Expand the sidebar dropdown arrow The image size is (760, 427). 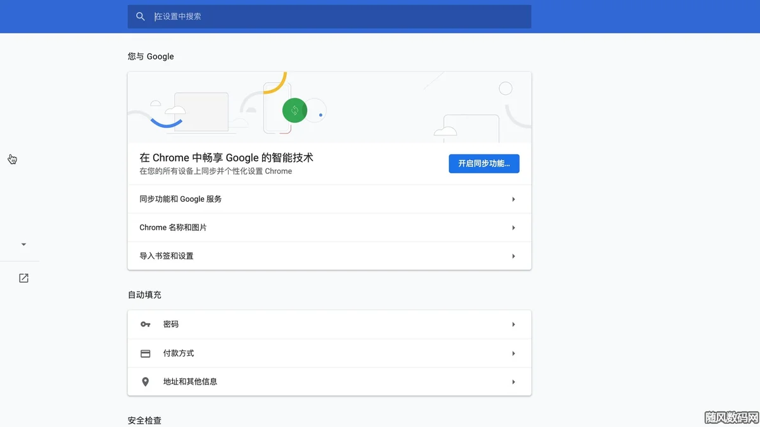[23, 244]
